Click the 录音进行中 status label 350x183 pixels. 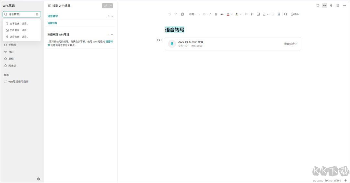click(x=290, y=44)
